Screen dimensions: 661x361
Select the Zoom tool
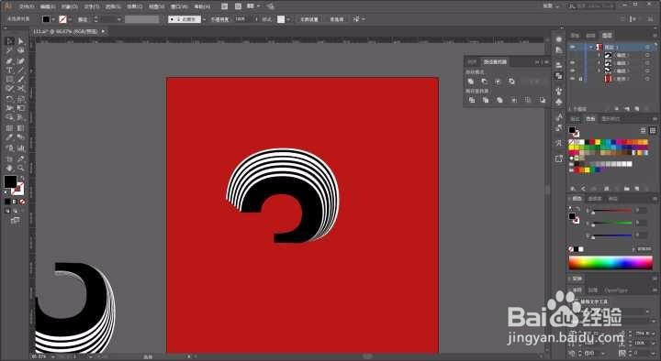coord(20,168)
